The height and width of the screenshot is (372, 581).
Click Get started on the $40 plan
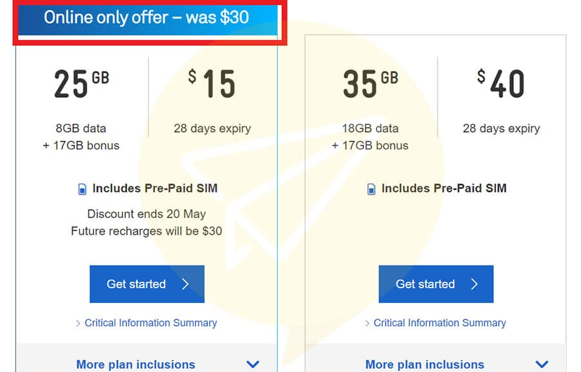[436, 284]
